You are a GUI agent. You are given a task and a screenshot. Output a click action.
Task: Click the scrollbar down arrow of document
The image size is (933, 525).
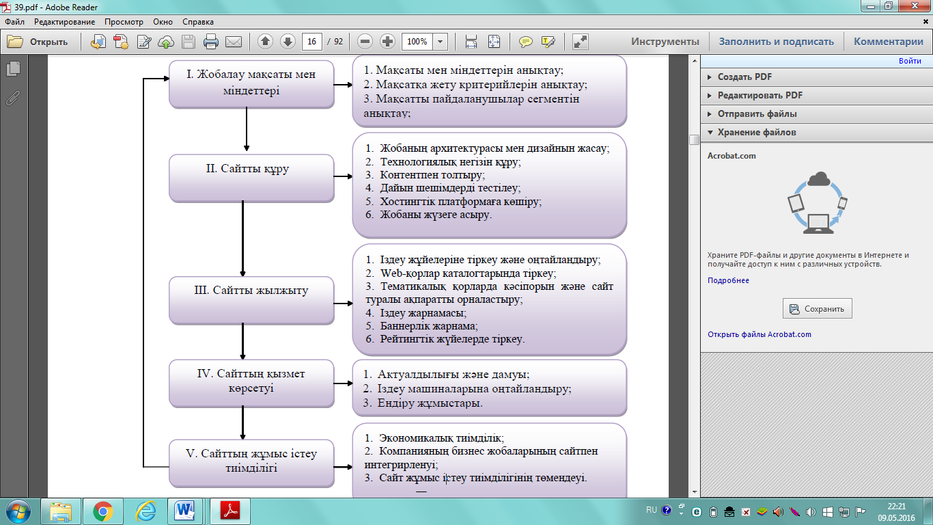694,492
